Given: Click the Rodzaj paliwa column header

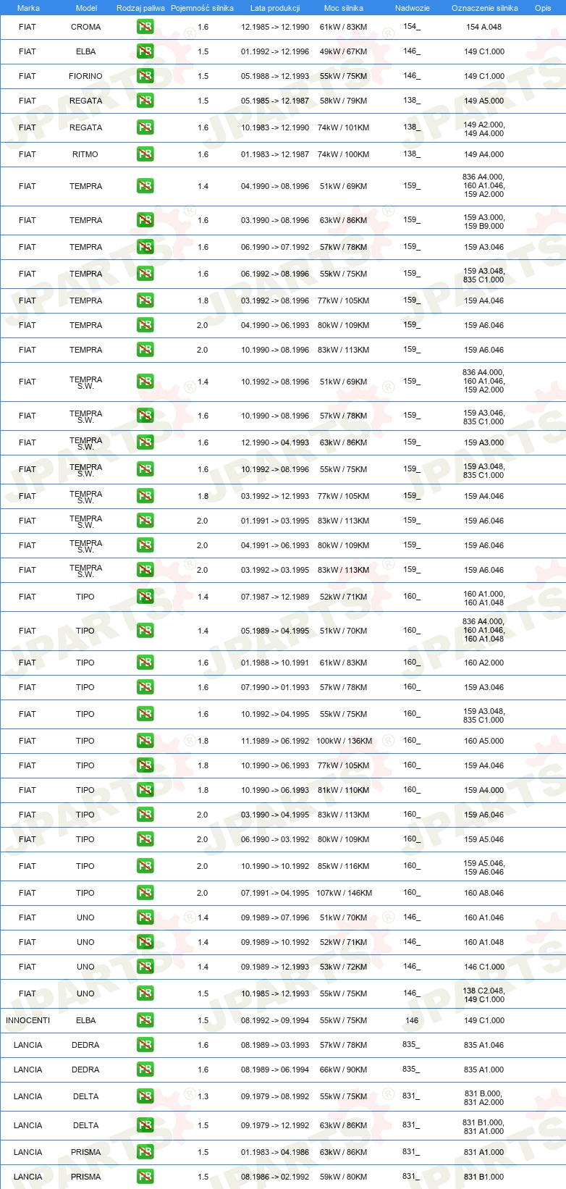Looking at the screenshot, I should coord(140,8).
